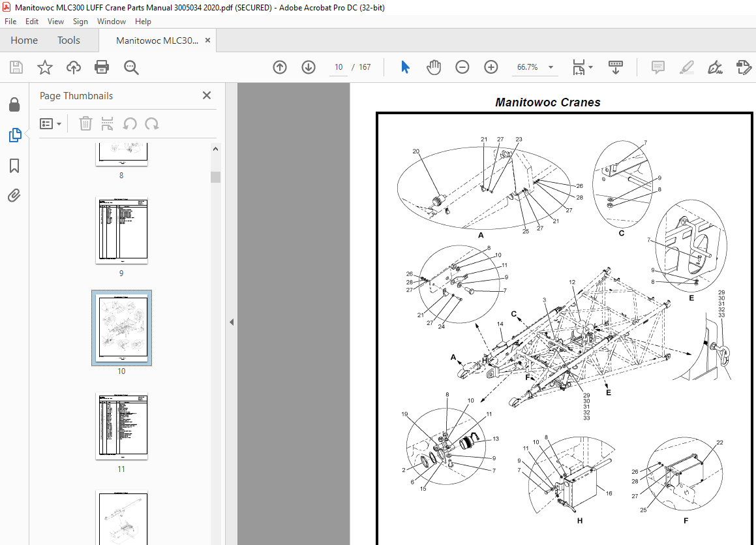756x545 pixels.
Task: Open the Sign menu
Action: click(80, 22)
